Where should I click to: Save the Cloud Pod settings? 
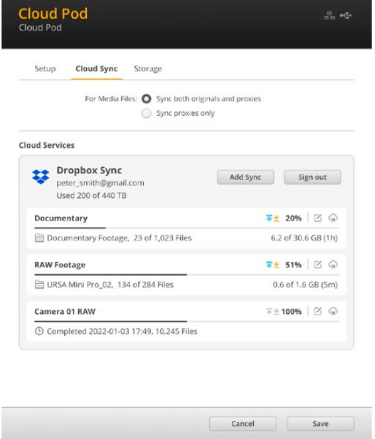point(322,424)
